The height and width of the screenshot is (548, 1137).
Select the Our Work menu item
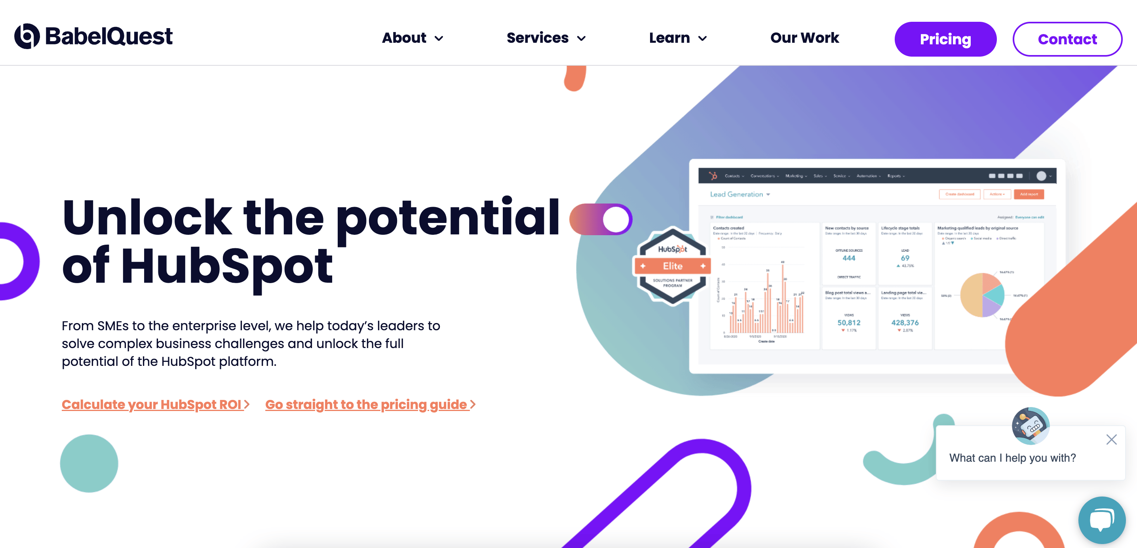(x=804, y=38)
